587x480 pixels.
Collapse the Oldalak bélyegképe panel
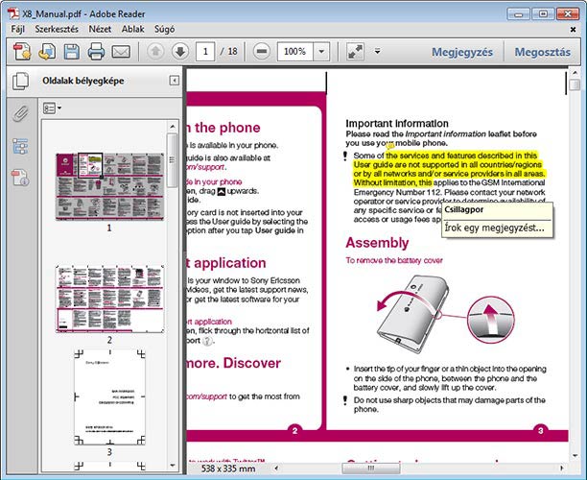point(174,81)
